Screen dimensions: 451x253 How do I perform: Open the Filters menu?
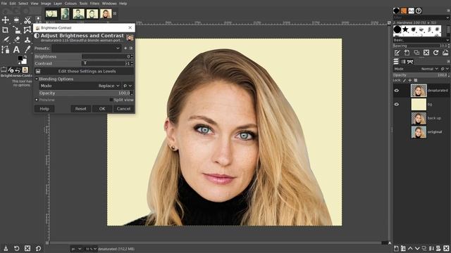(x=94, y=4)
